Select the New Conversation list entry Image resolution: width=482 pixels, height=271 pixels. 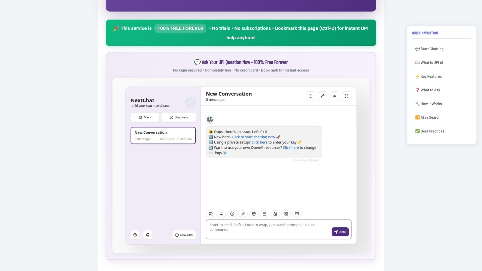tap(163, 135)
